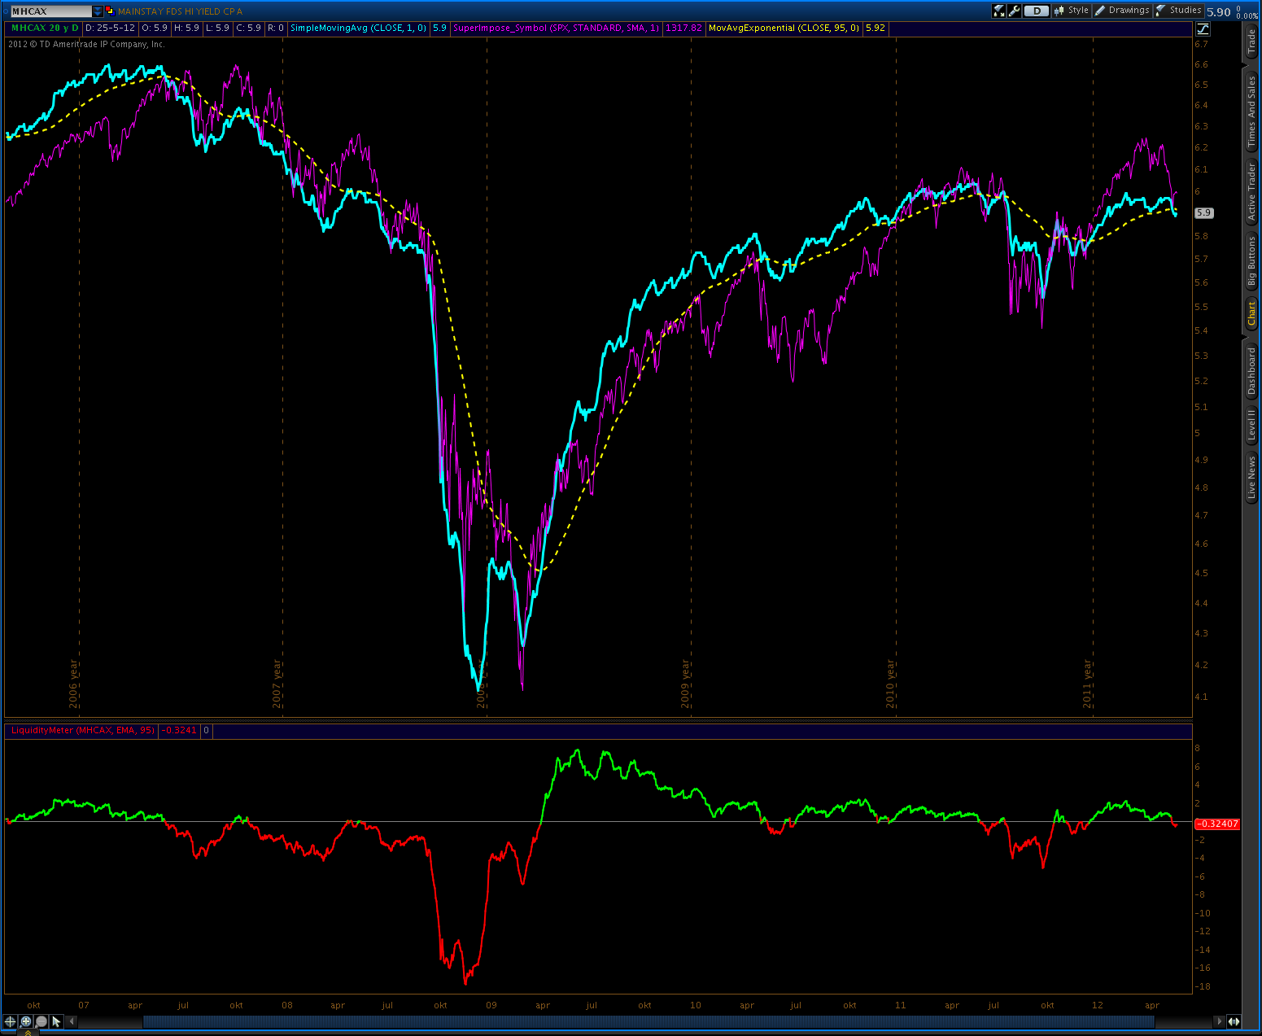
Task: Switch to the Dashboard sidebar tab
Action: click(1252, 371)
